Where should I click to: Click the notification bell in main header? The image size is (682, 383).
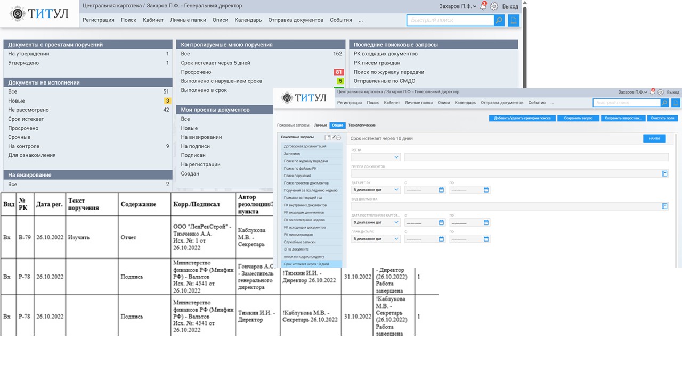tap(483, 6)
